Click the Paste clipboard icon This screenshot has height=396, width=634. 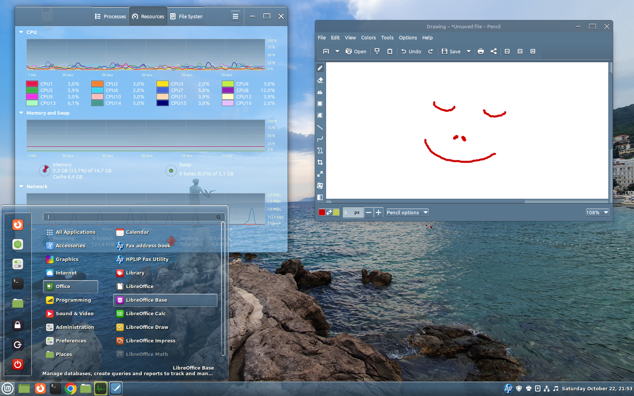click(390, 51)
